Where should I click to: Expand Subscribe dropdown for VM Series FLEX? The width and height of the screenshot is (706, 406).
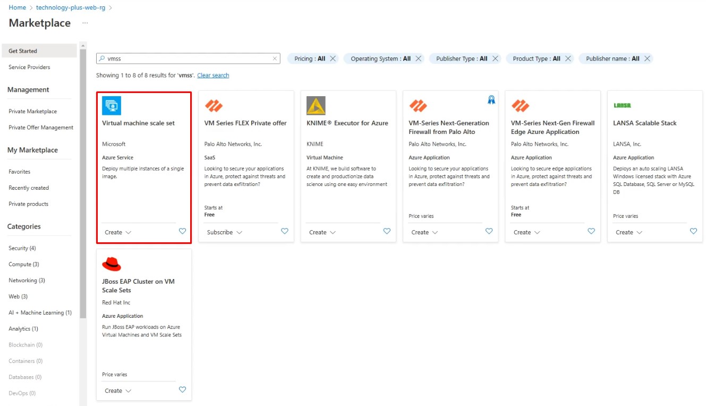pyautogui.click(x=224, y=232)
